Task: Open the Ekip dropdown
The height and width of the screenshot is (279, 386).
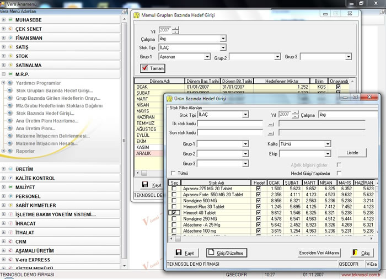Action: 328,154
